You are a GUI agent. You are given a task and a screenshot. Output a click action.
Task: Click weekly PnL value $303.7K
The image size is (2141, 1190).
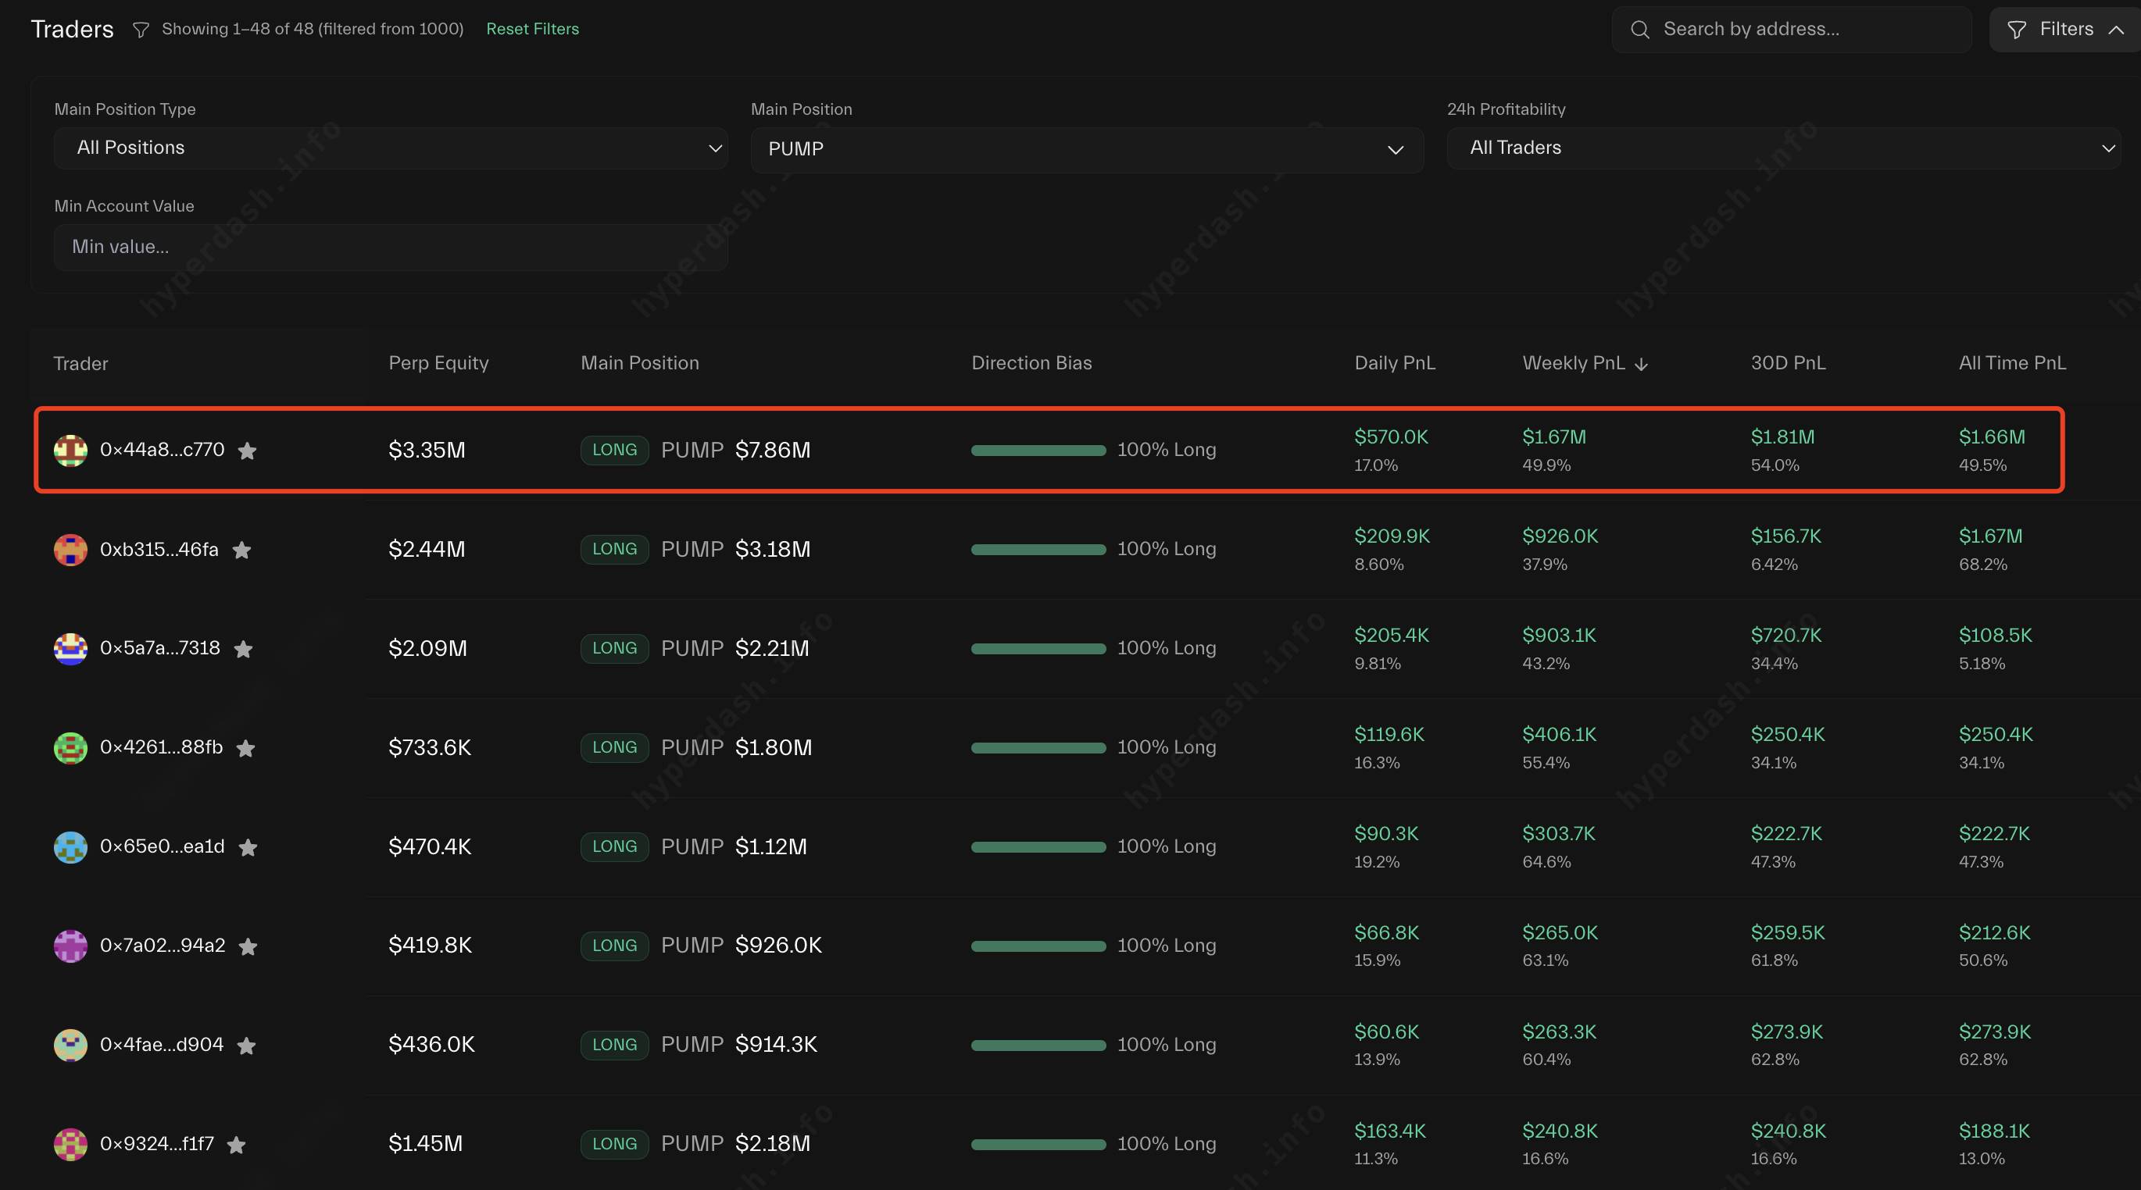tap(1558, 834)
